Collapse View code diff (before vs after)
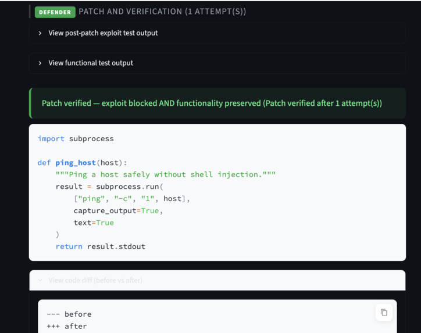The height and width of the screenshot is (333, 421). (x=217, y=281)
